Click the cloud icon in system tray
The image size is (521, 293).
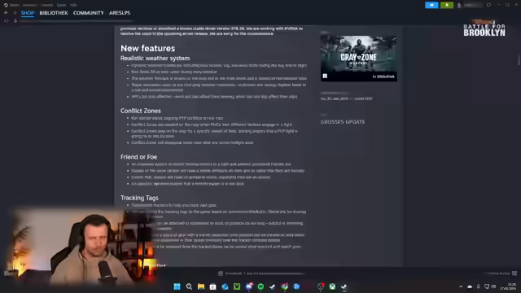[470, 286]
